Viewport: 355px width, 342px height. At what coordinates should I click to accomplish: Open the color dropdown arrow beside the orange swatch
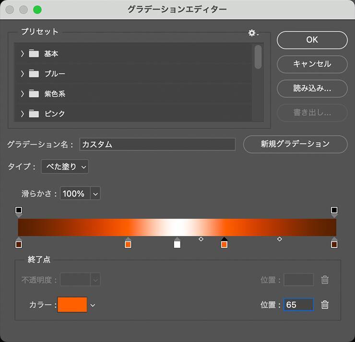point(93,305)
